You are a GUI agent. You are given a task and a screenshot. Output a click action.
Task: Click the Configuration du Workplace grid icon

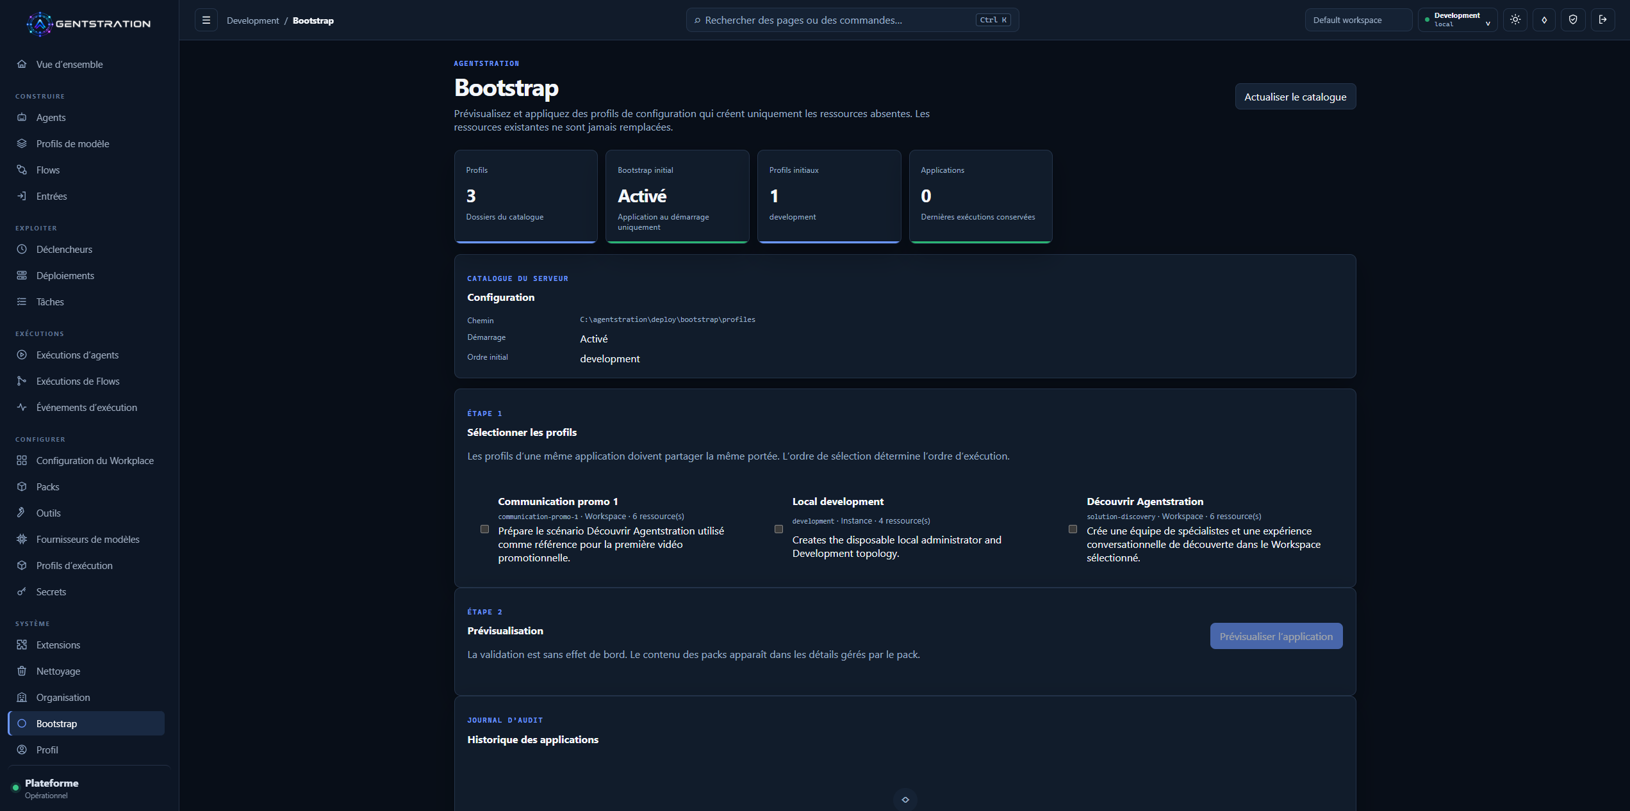point(22,460)
